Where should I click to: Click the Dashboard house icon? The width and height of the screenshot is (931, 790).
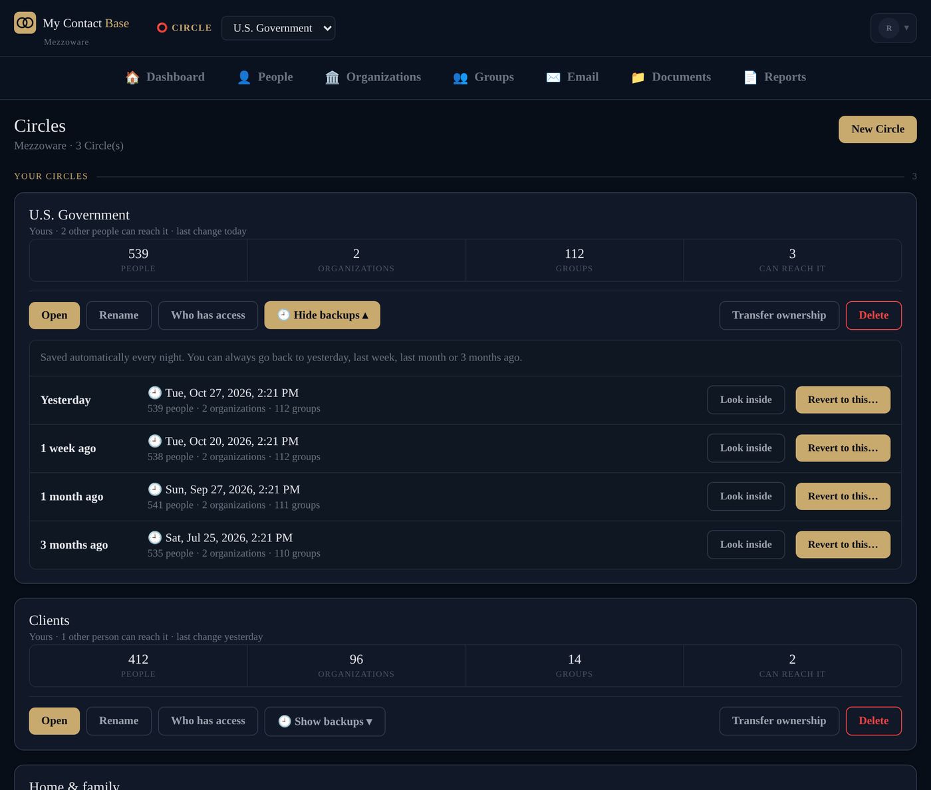(x=132, y=77)
